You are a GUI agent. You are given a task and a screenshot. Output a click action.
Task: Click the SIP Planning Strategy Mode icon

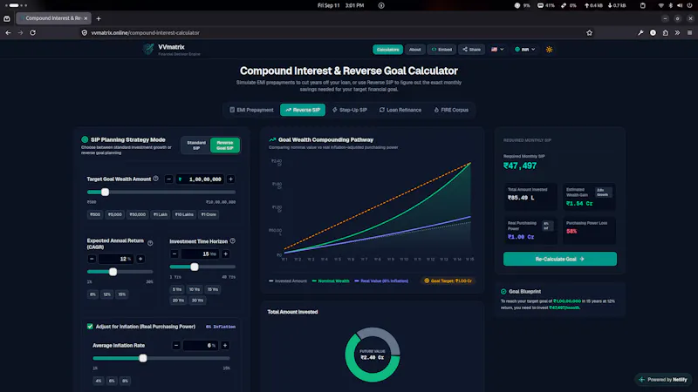[x=85, y=139]
